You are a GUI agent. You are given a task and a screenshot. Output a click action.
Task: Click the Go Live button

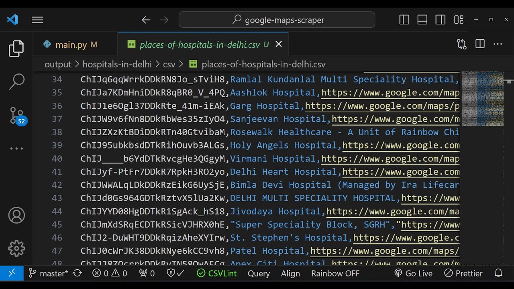click(x=414, y=273)
